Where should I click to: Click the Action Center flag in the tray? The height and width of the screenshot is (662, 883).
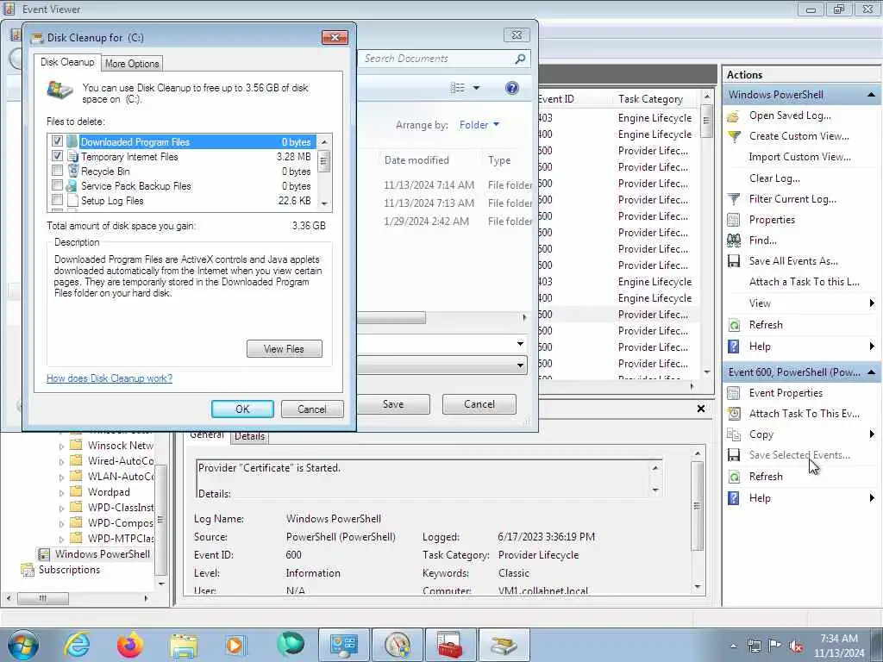(775, 646)
